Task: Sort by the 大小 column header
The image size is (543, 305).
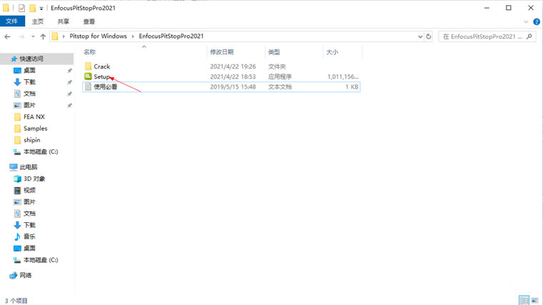Action: point(332,52)
